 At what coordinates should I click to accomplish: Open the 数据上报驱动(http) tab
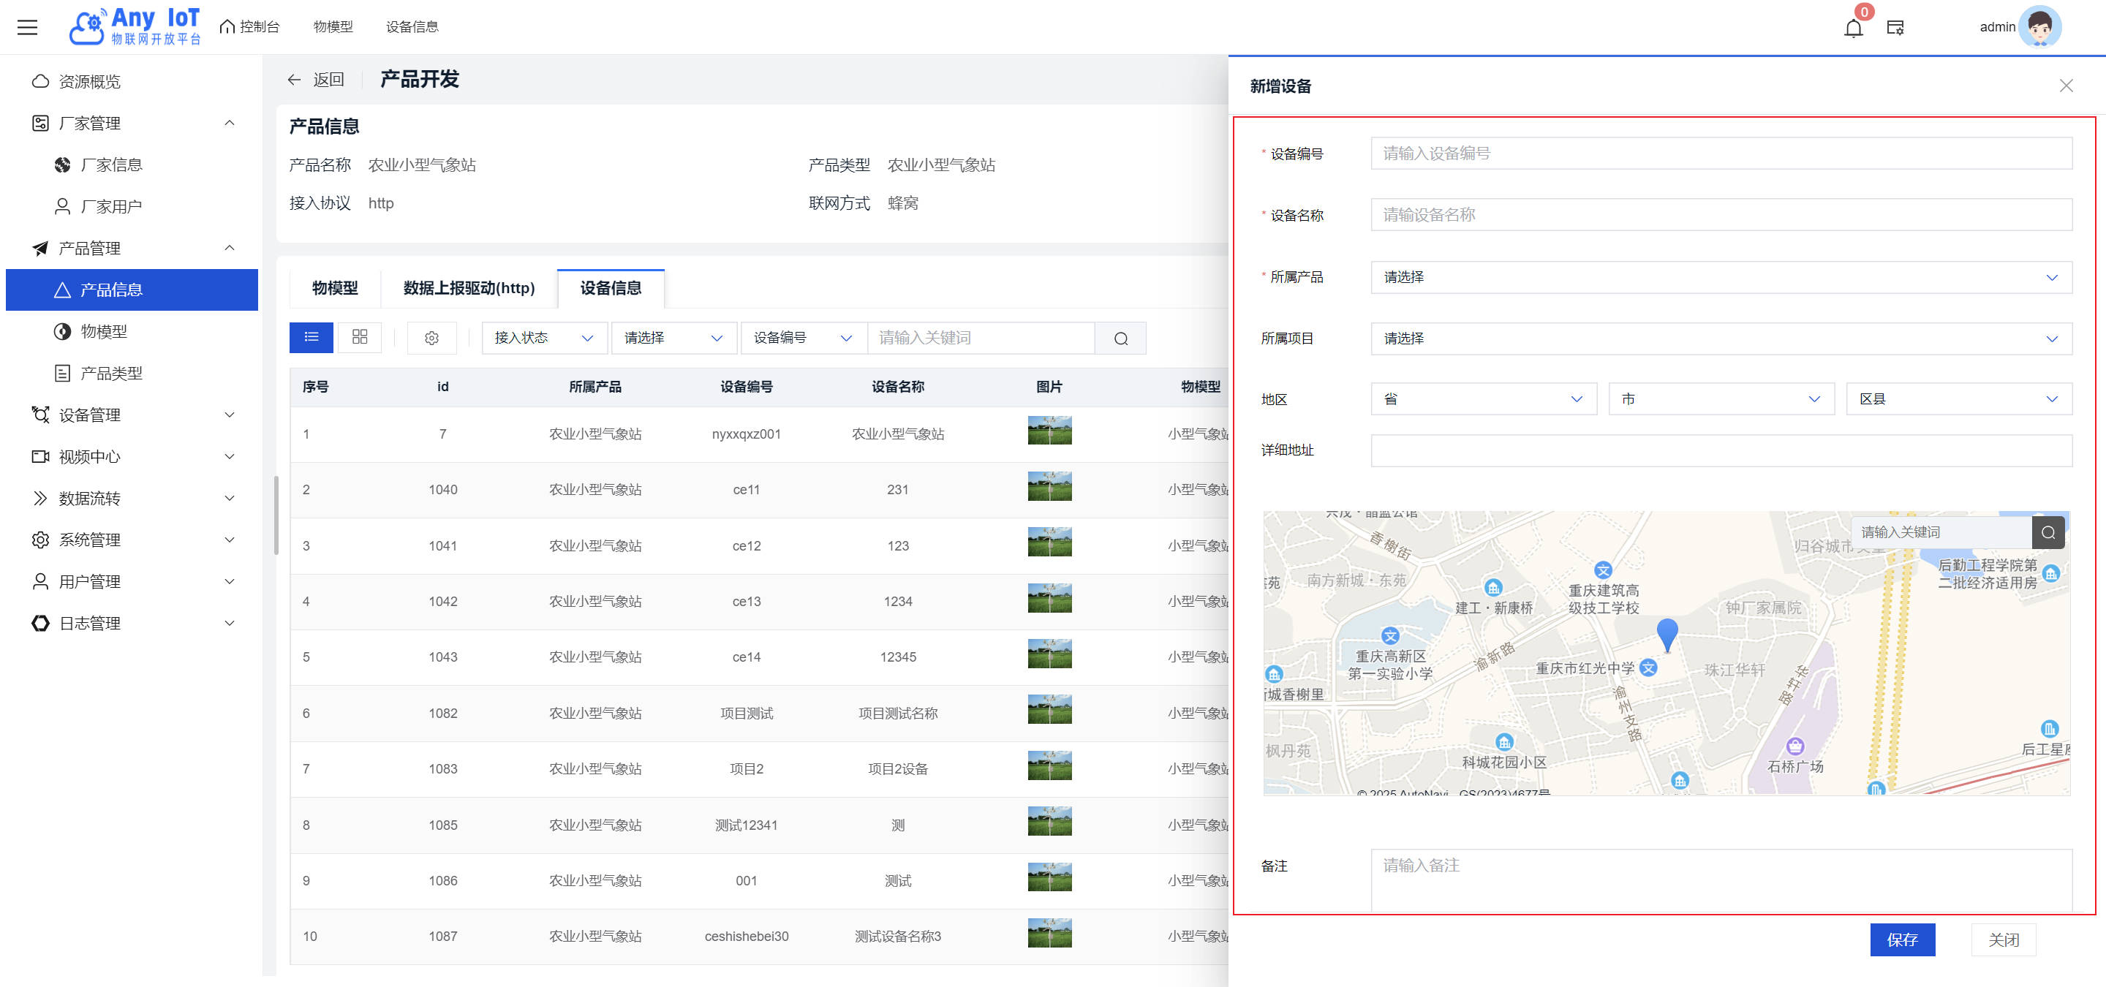point(469,287)
